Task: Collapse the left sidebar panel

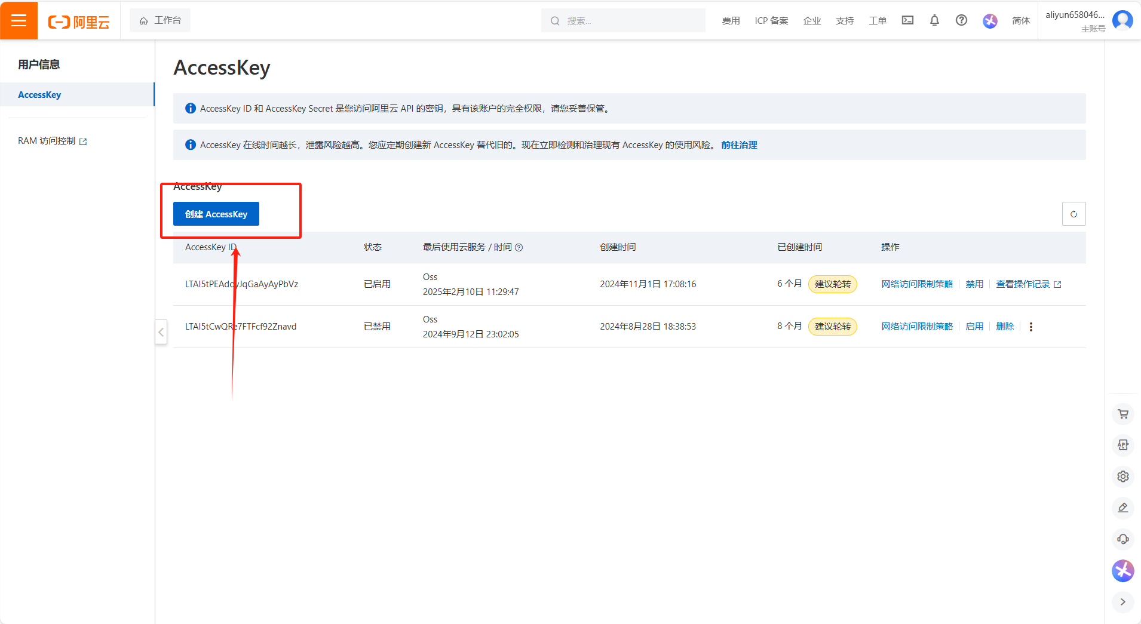Action: pos(161,332)
